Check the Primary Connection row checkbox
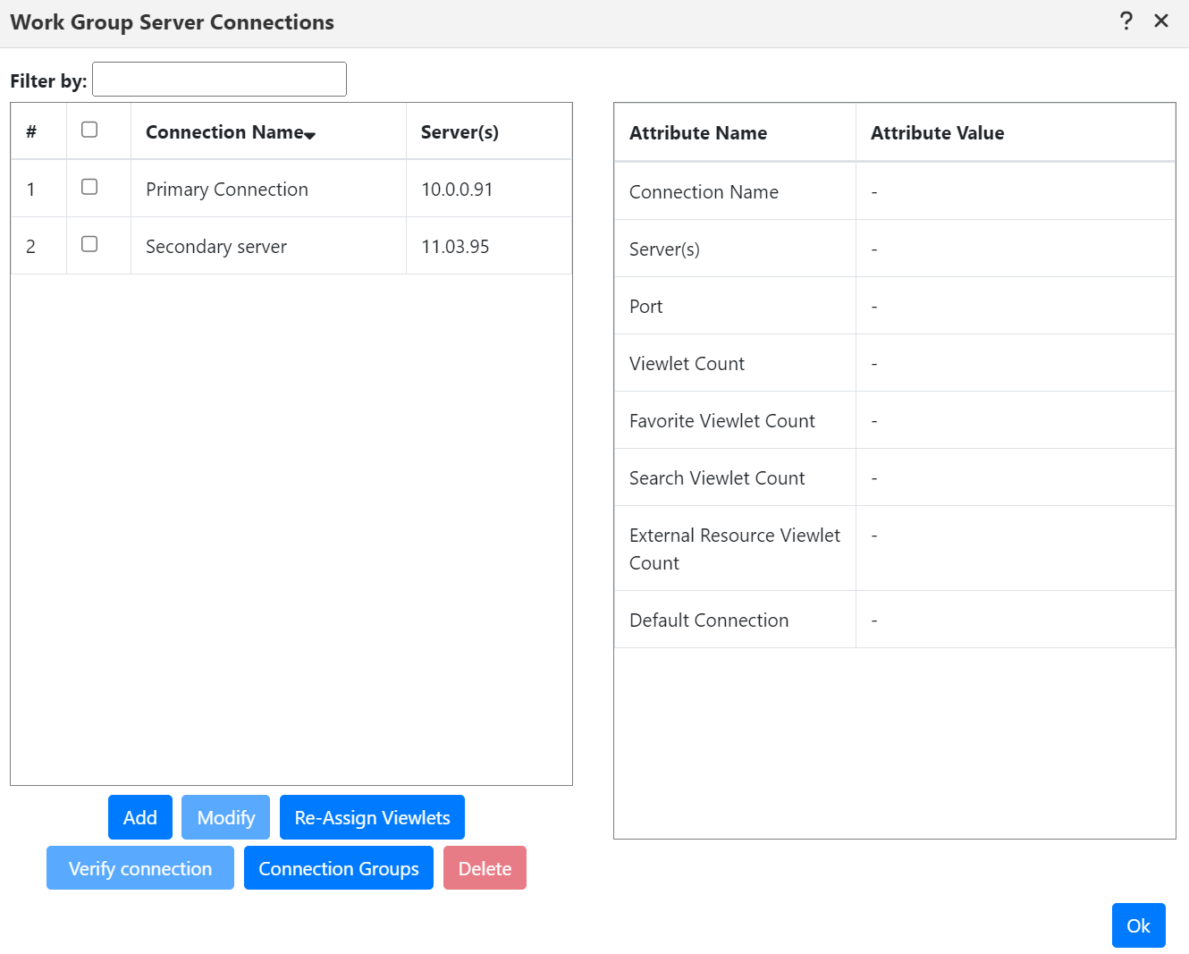 [89, 187]
